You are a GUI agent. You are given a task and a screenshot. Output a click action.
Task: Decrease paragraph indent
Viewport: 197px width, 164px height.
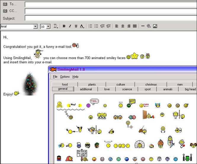pyautogui.click(x=102, y=26)
